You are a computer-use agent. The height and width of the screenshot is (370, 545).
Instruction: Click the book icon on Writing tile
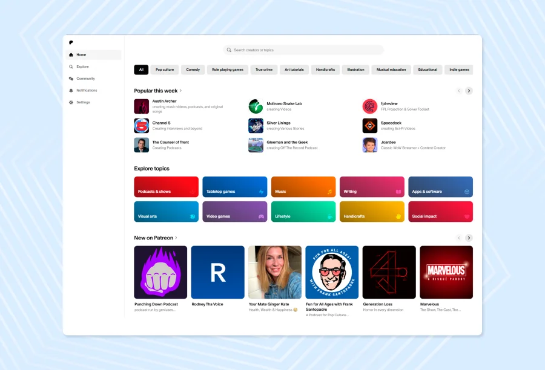pos(398,192)
